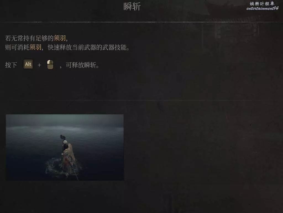Select the 瞬斩 title heading
This screenshot has height=213, width=283.
132,7
